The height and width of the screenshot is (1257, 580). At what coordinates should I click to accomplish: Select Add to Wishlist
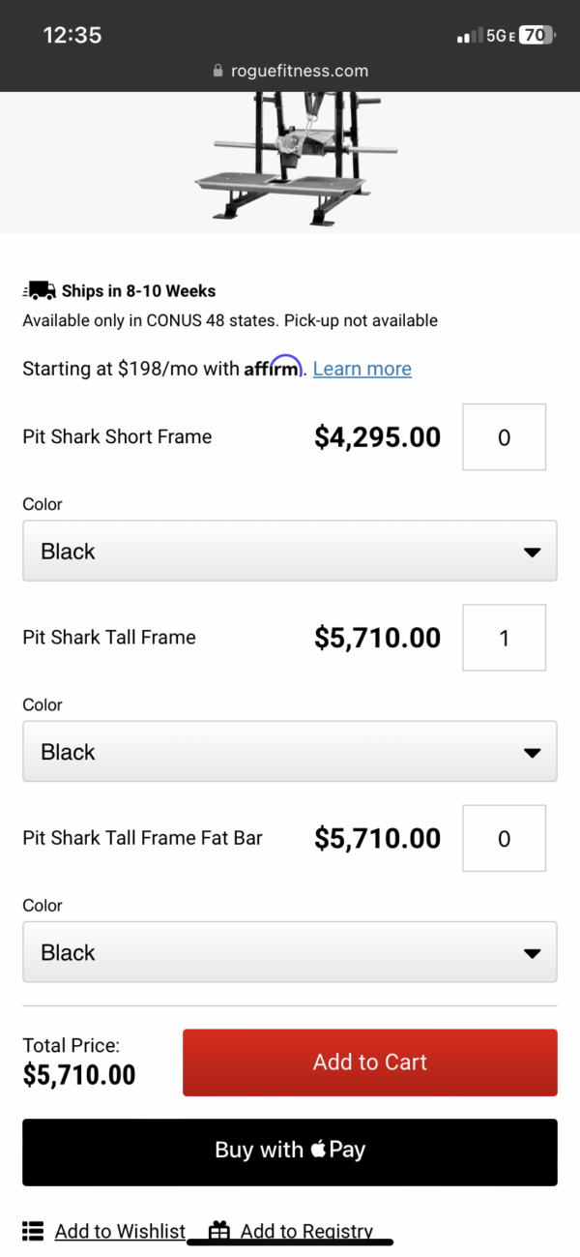tap(120, 1230)
